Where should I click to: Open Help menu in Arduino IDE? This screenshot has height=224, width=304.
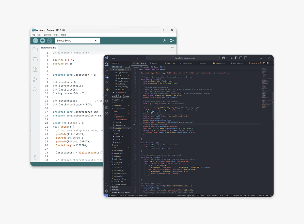click(63, 35)
